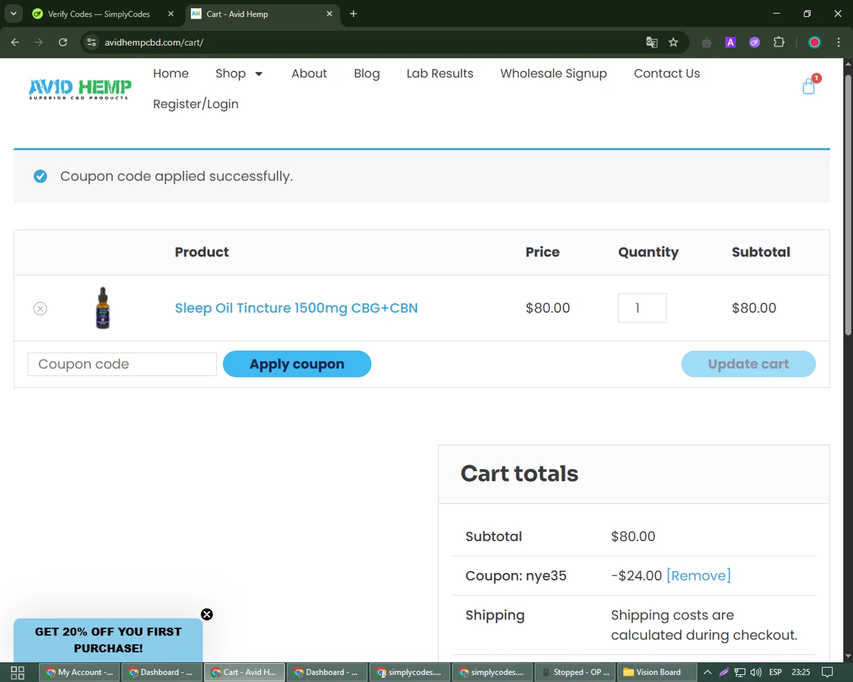This screenshot has width=853, height=682.
Task: Open the tab search dropdown
Action: [13, 14]
